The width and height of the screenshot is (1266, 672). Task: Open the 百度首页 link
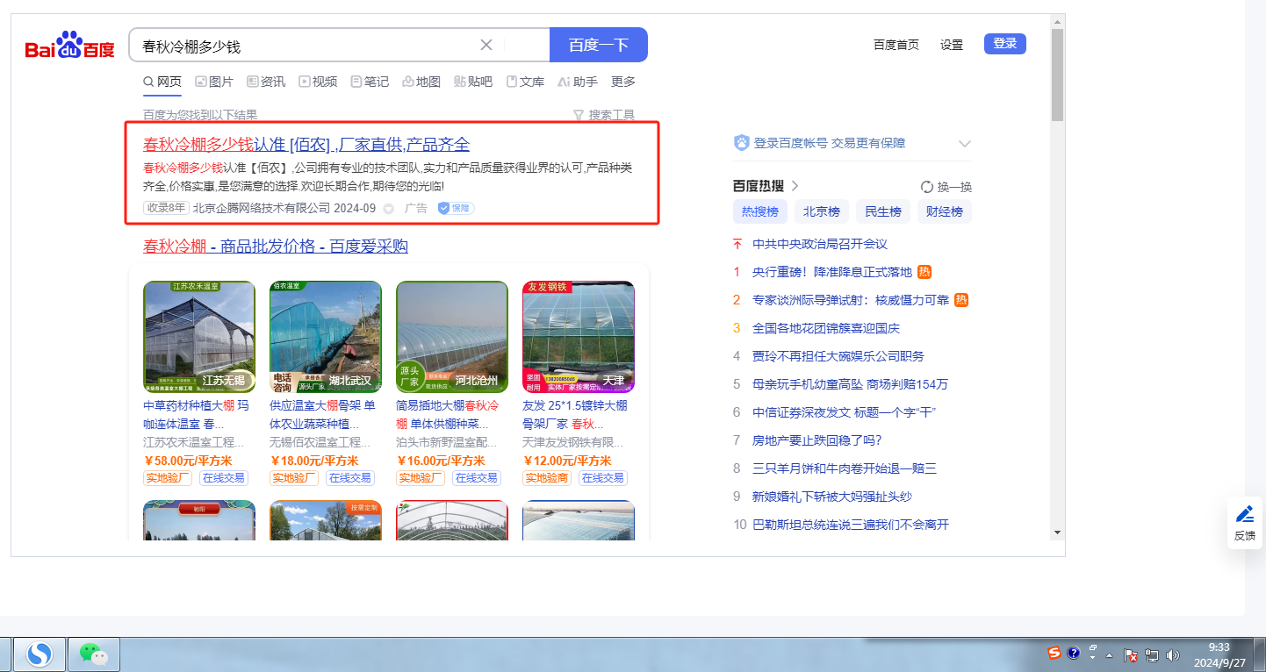coord(896,45)
